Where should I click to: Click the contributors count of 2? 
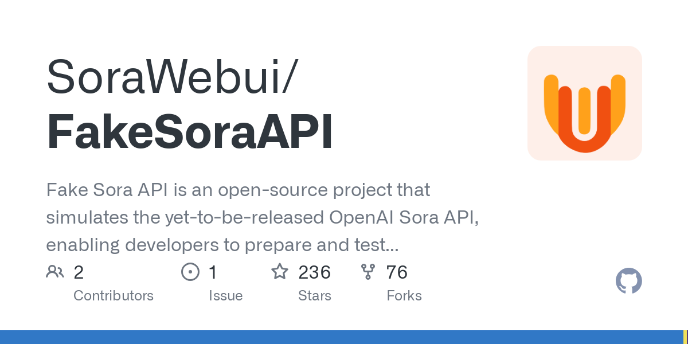coord(79,272)
